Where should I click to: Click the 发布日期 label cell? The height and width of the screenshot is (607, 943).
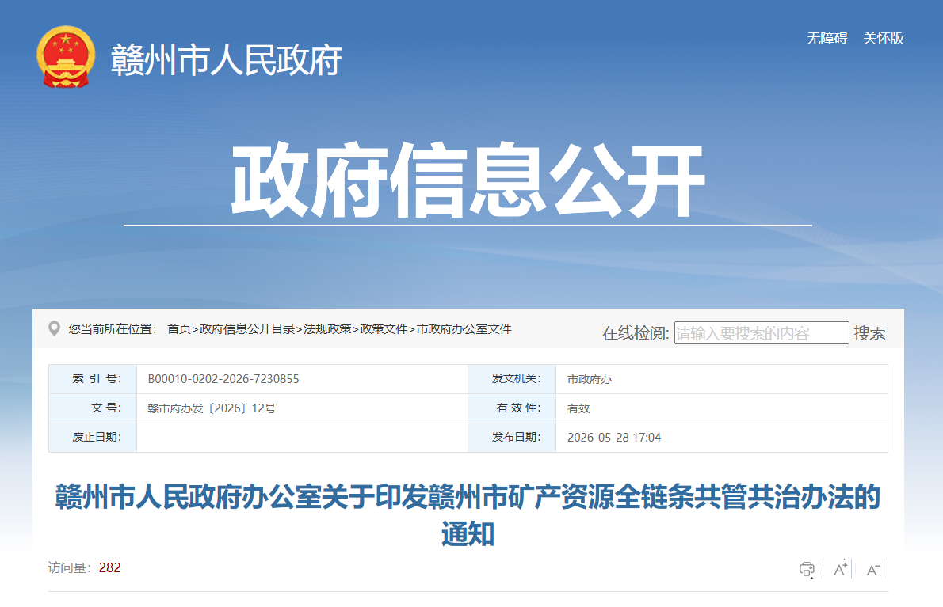point(512,438)
